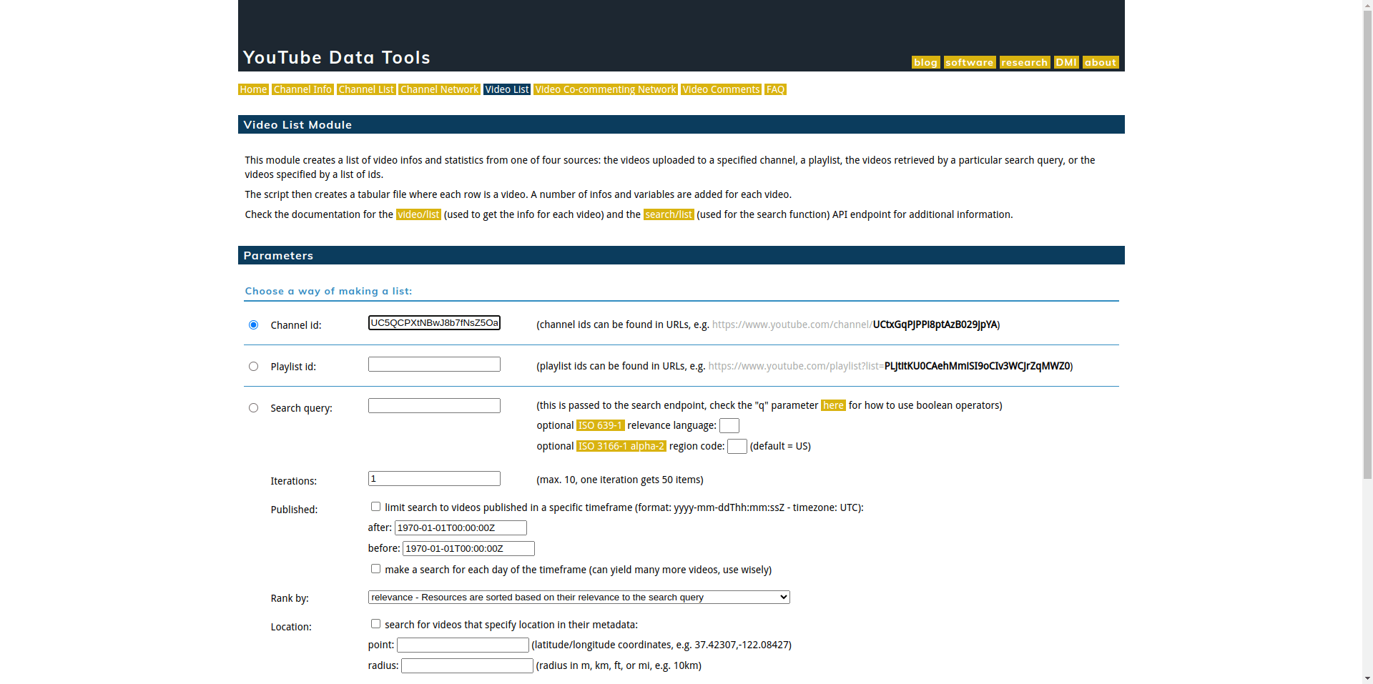Open the ISO 639-1 reference link

[x=599, y=425]
